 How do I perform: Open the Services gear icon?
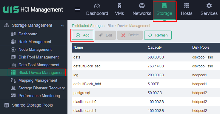(209, 6)
